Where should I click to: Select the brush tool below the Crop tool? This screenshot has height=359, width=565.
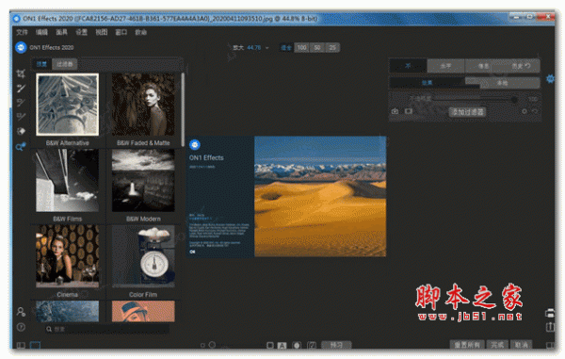[x=21, y=89]
